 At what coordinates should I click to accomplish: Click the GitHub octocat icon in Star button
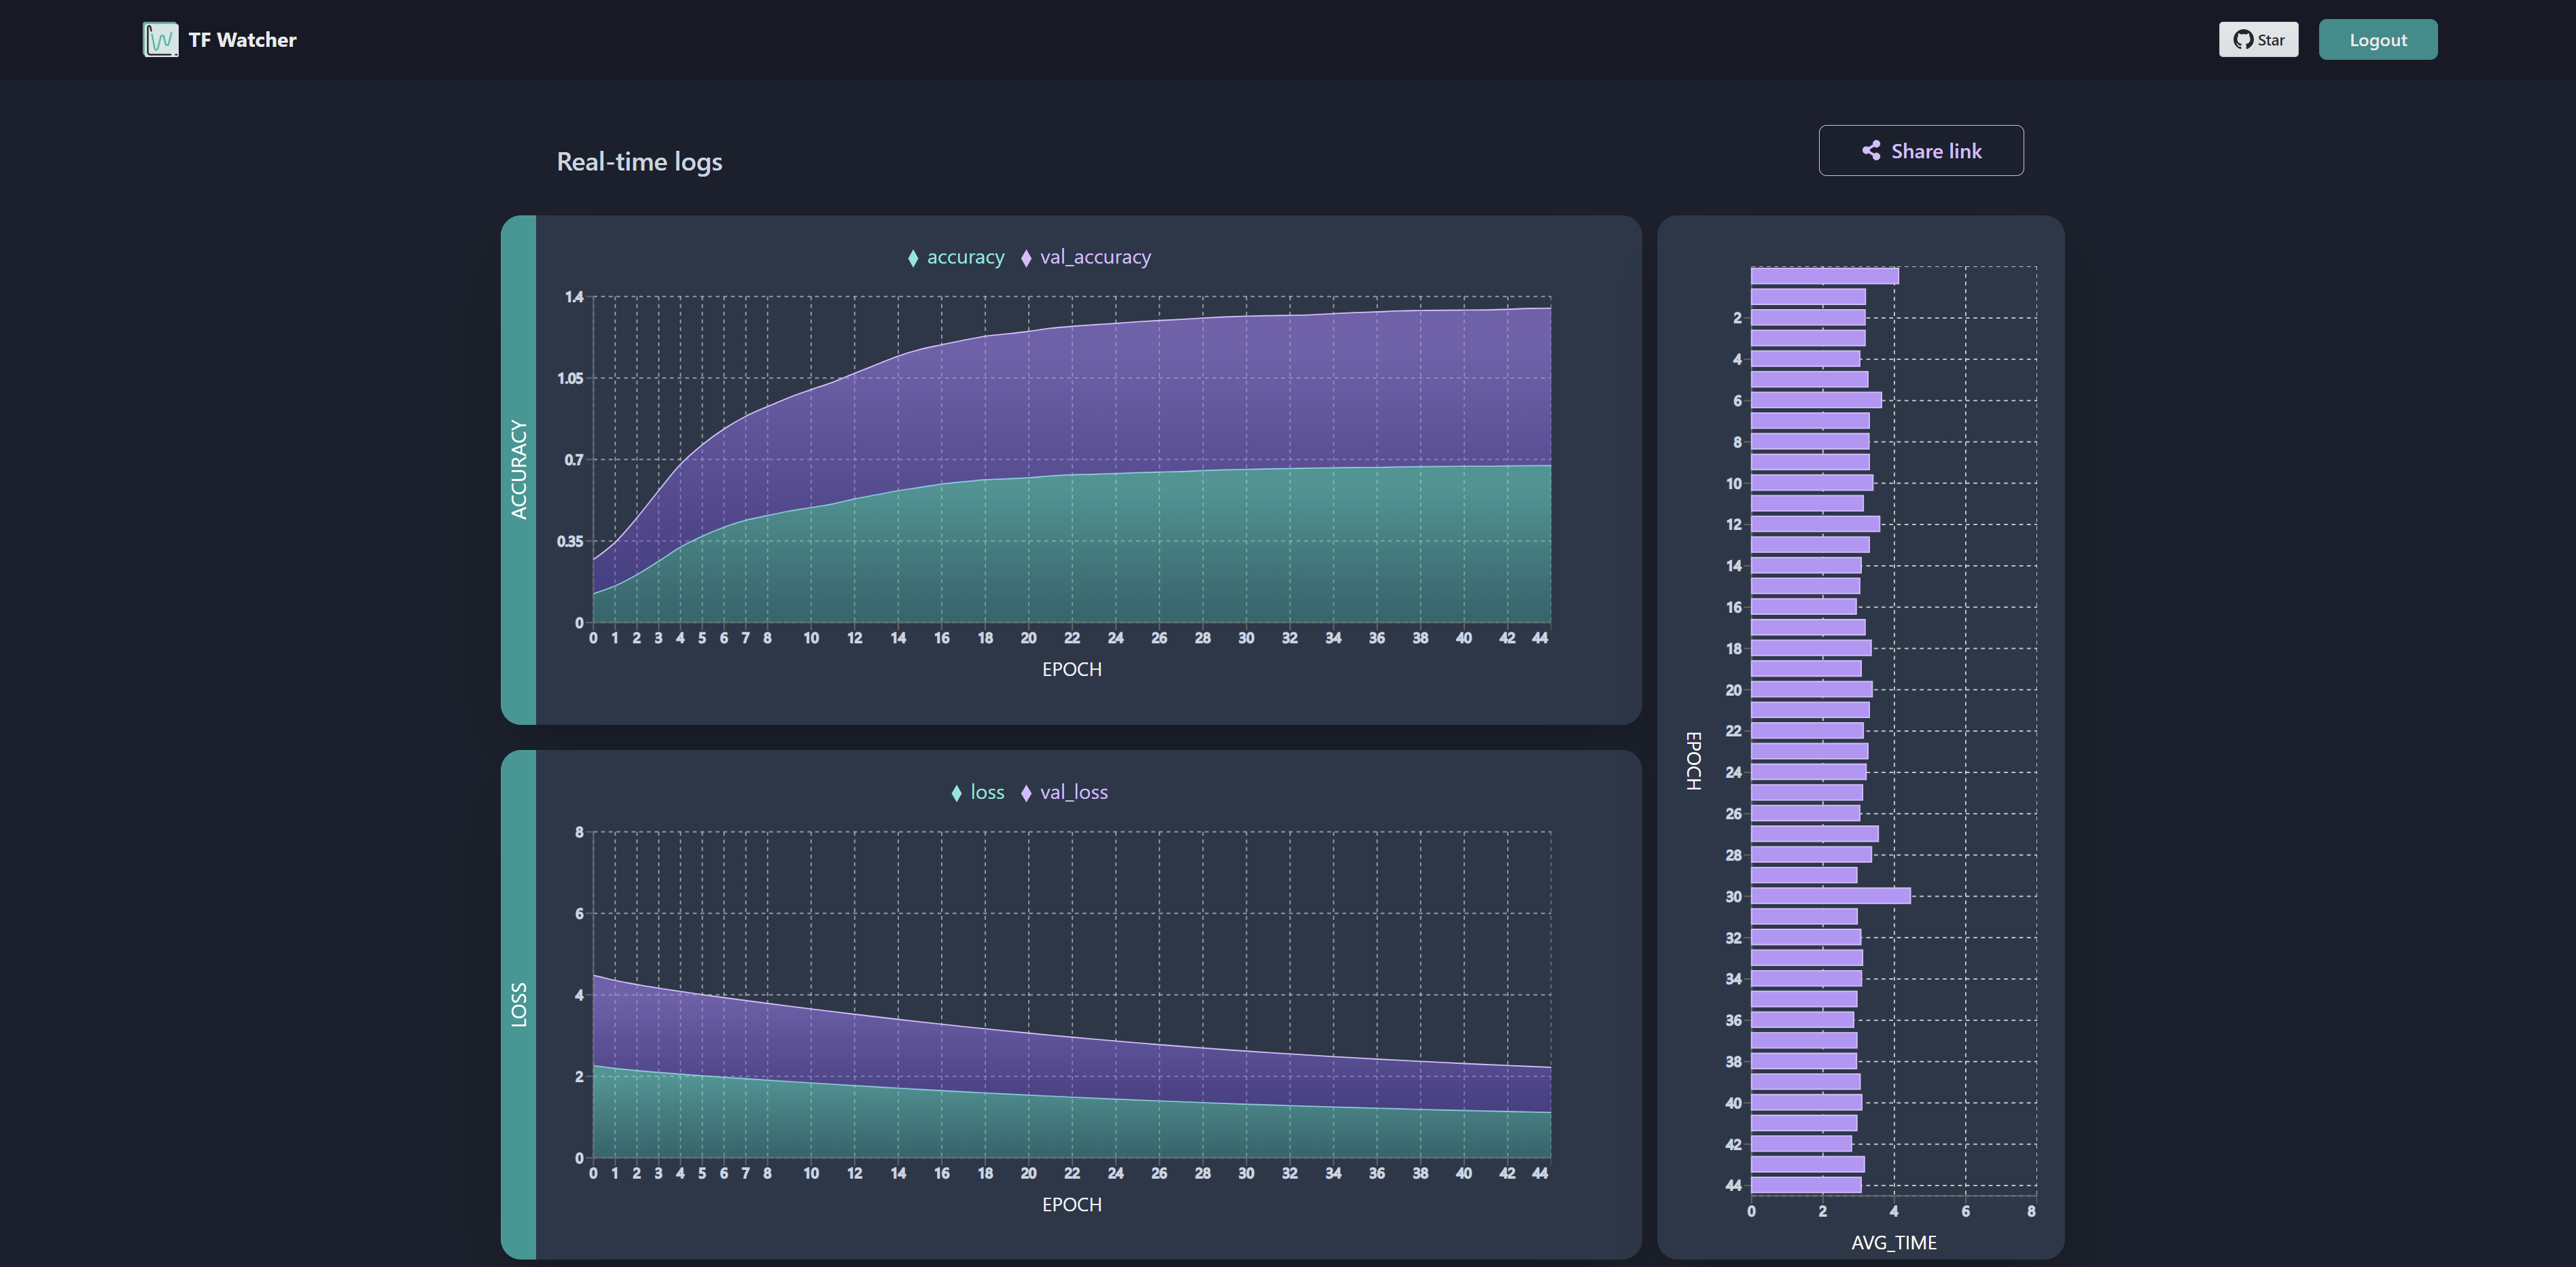click(x=2243, y=40)
